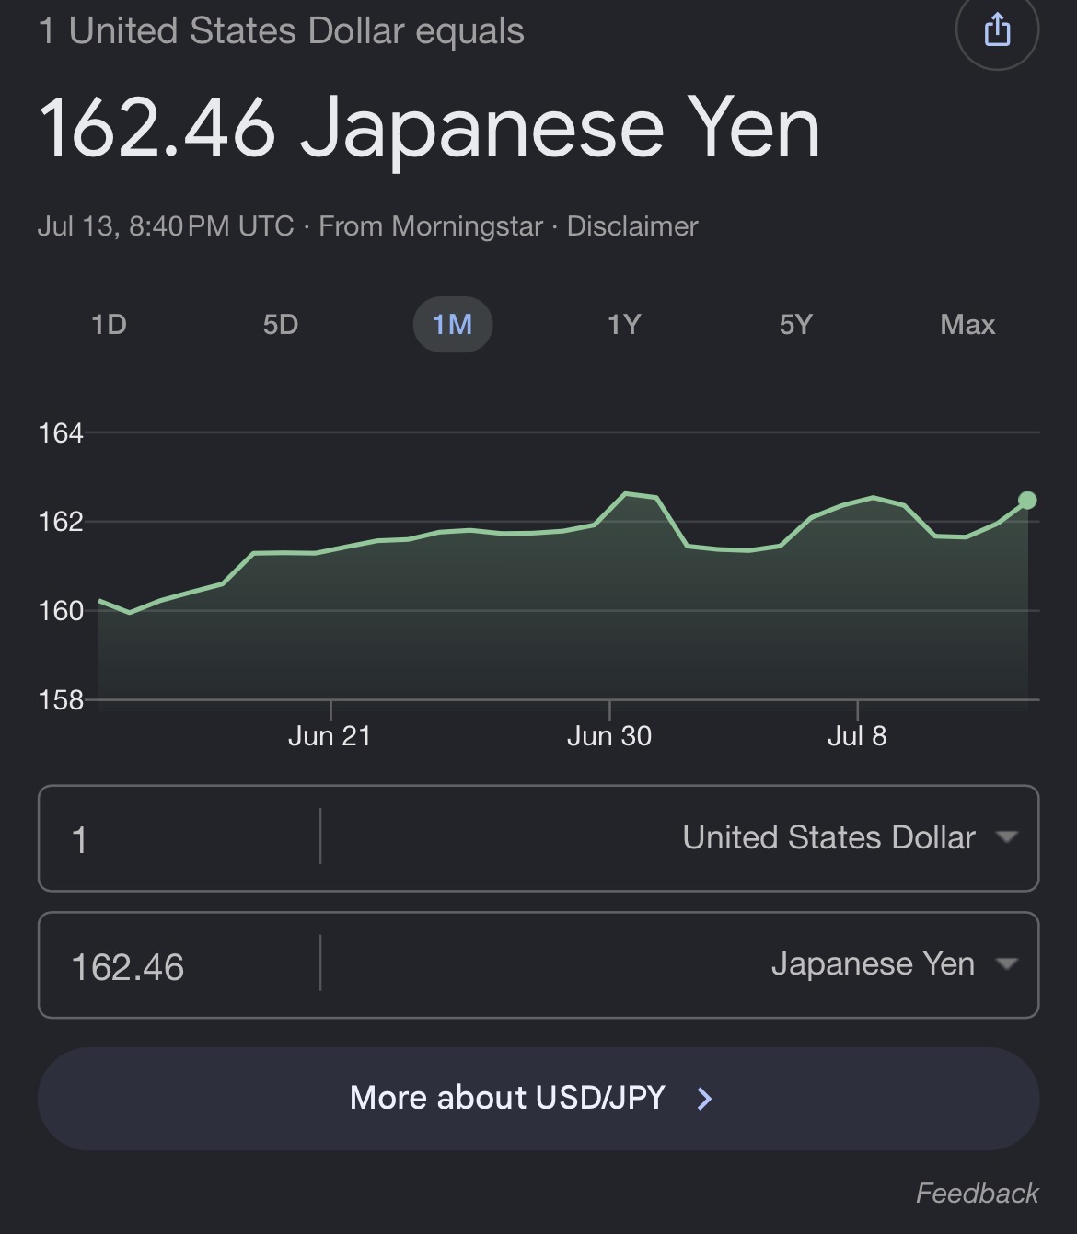Show the 5Y range chart
1077x1234 pixels.
coord(796,325)
